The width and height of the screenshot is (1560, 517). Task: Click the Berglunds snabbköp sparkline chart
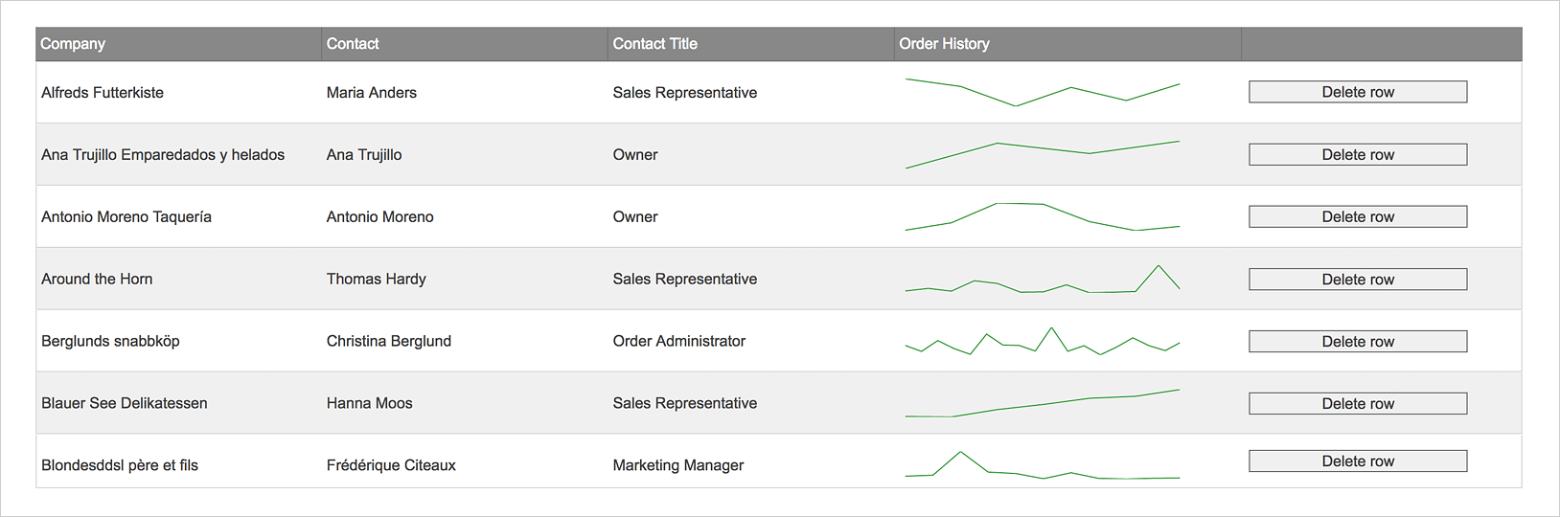[1043, 342]
